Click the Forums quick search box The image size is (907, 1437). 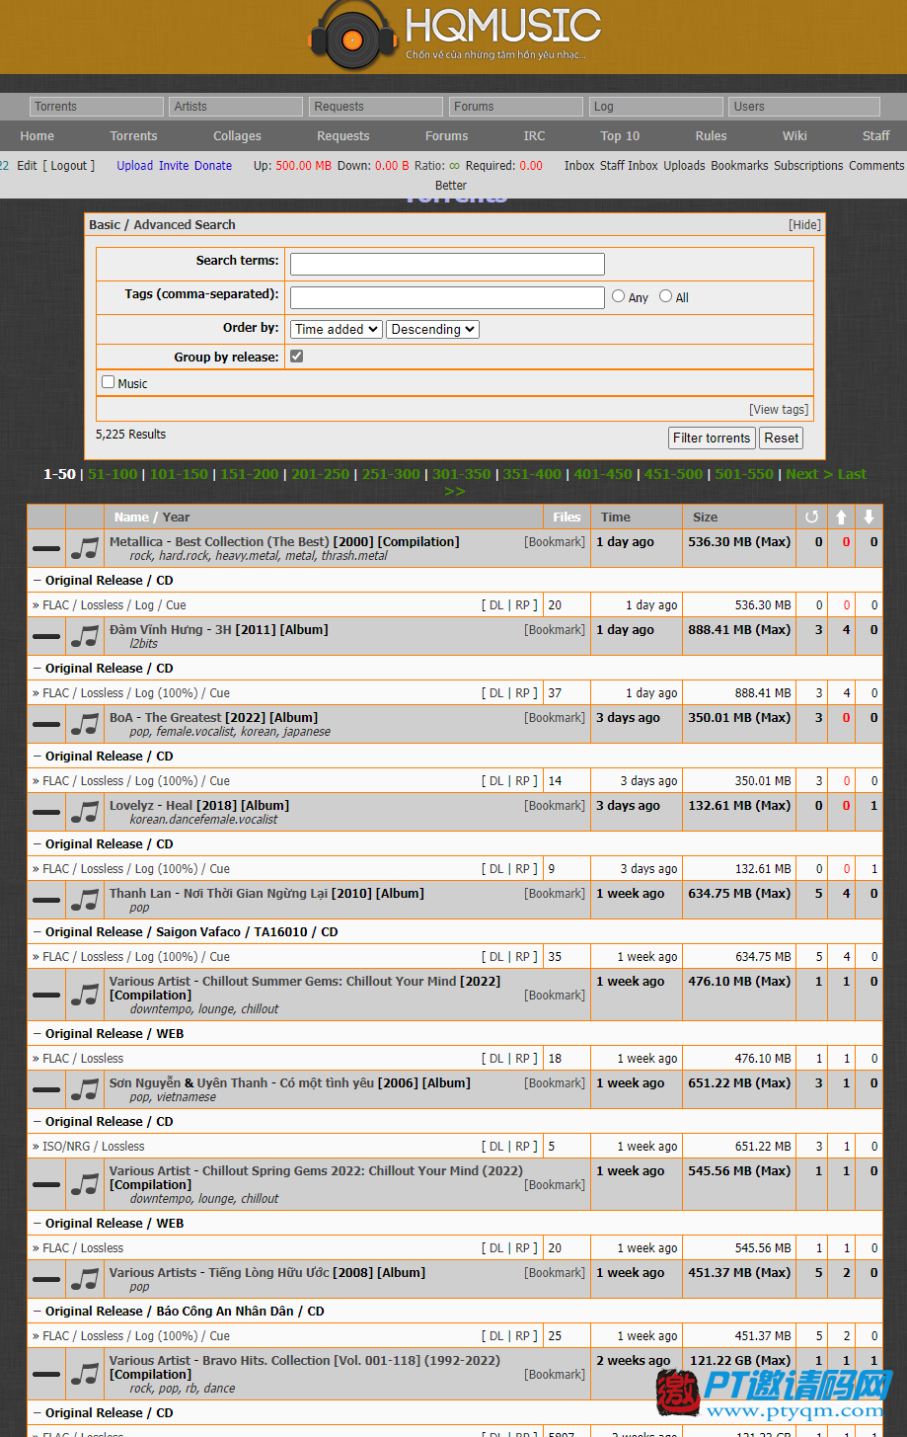(516, 107)
